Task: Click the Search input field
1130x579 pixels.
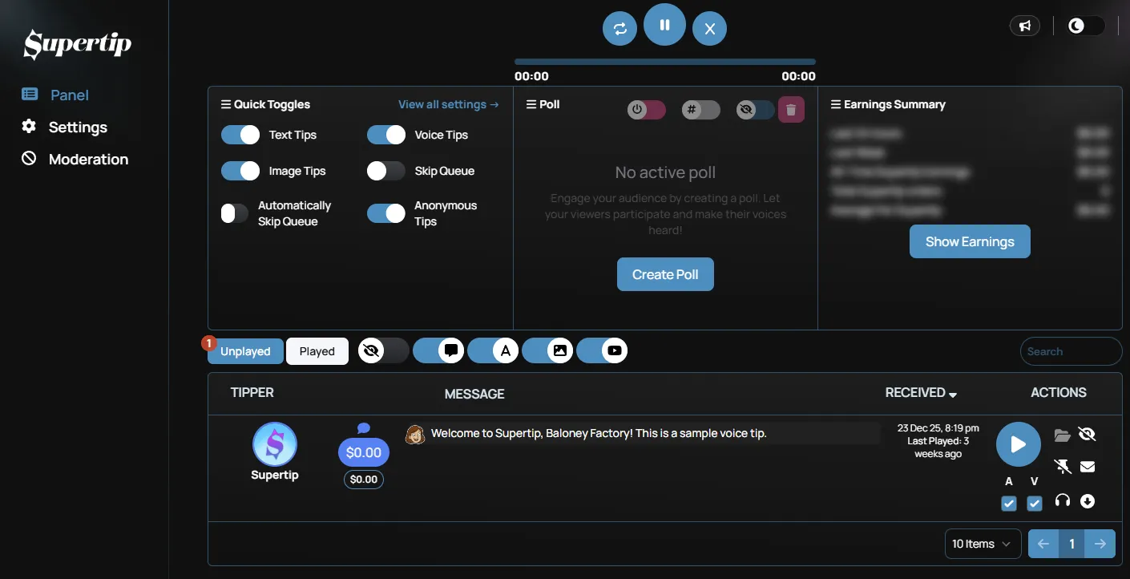Action: [x=1071, y=351]
